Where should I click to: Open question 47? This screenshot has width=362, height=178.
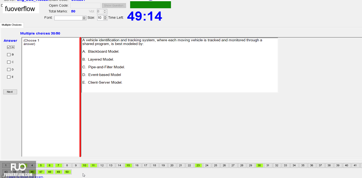[41, 172]
